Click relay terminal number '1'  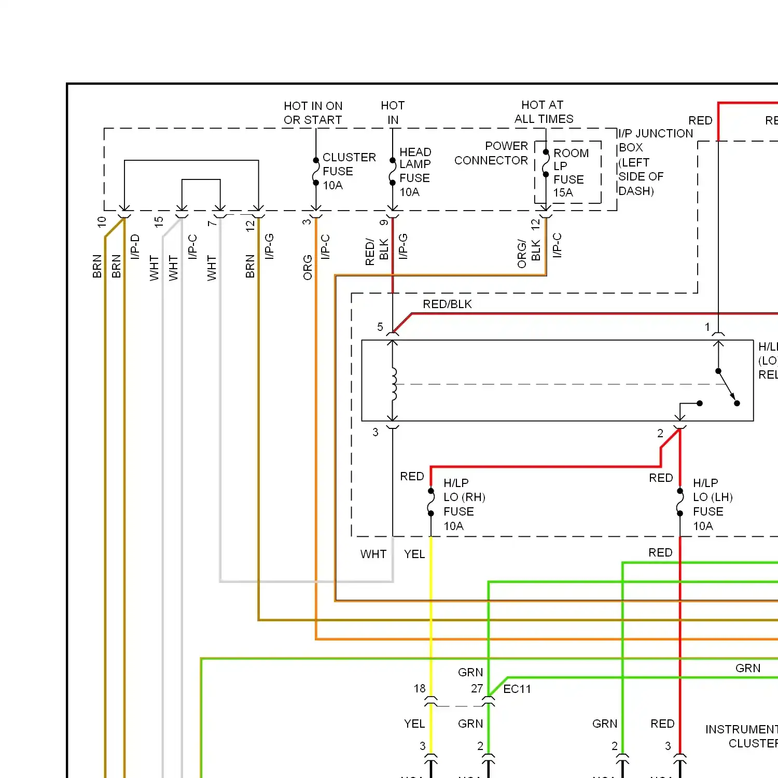[707, 327]
